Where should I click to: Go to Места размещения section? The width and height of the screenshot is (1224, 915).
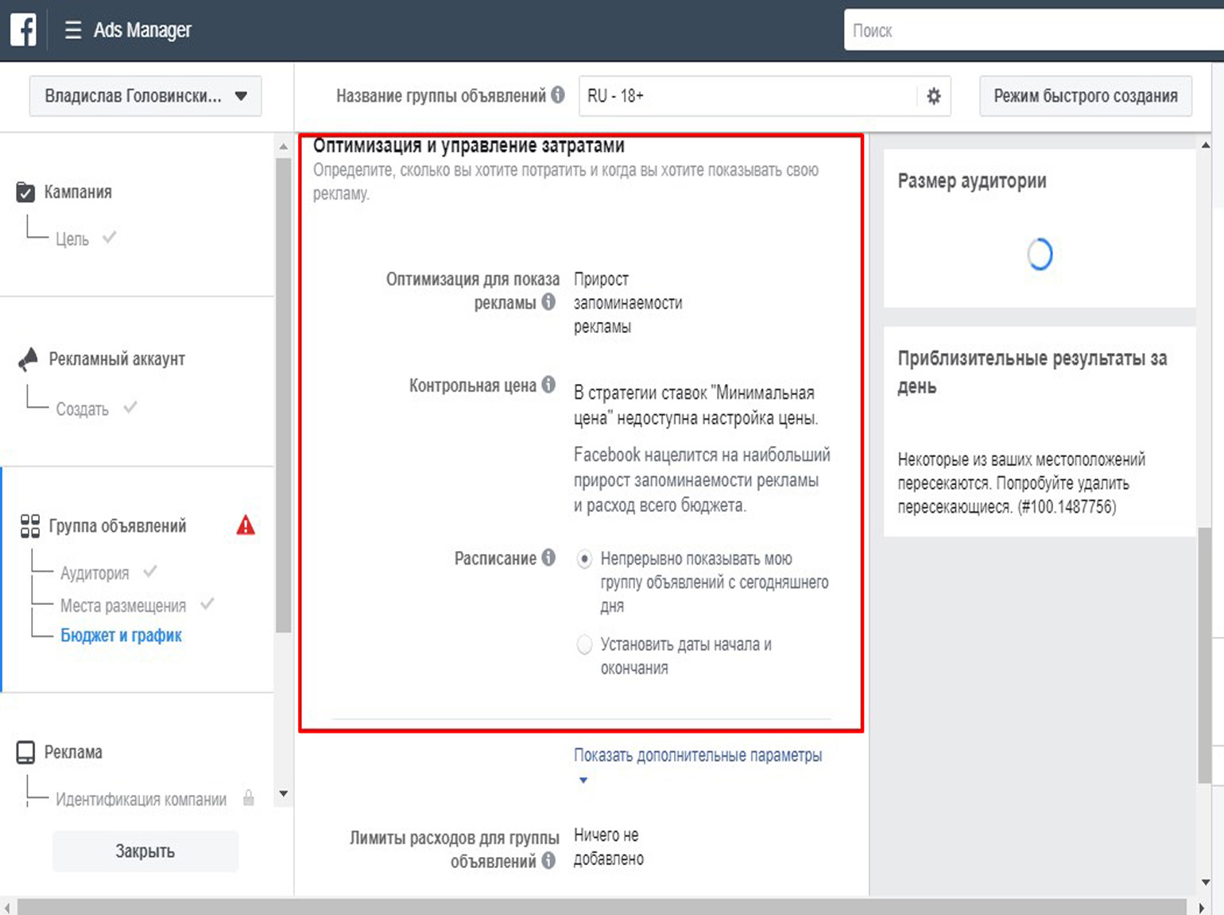123,606
